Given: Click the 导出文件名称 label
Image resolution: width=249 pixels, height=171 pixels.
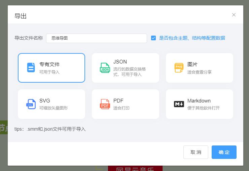Looking at the screenshot, I should 29,38.
